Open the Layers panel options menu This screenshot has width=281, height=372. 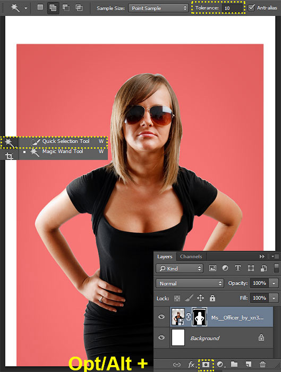[x=275, y=257]
